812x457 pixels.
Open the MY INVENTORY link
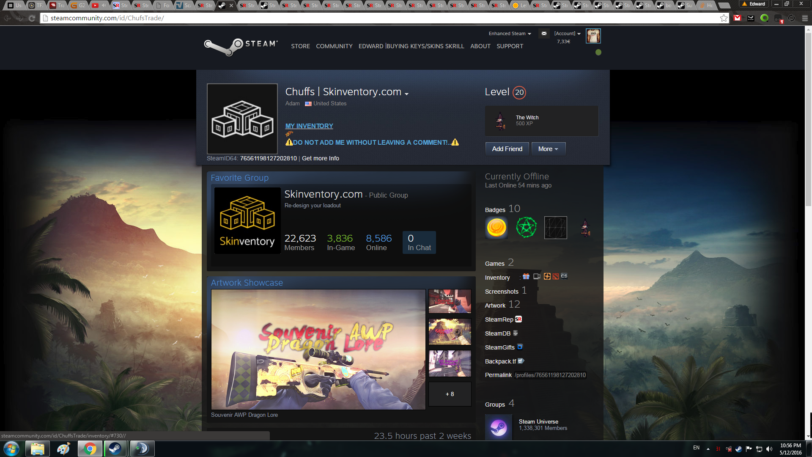[x=309, y=126]
